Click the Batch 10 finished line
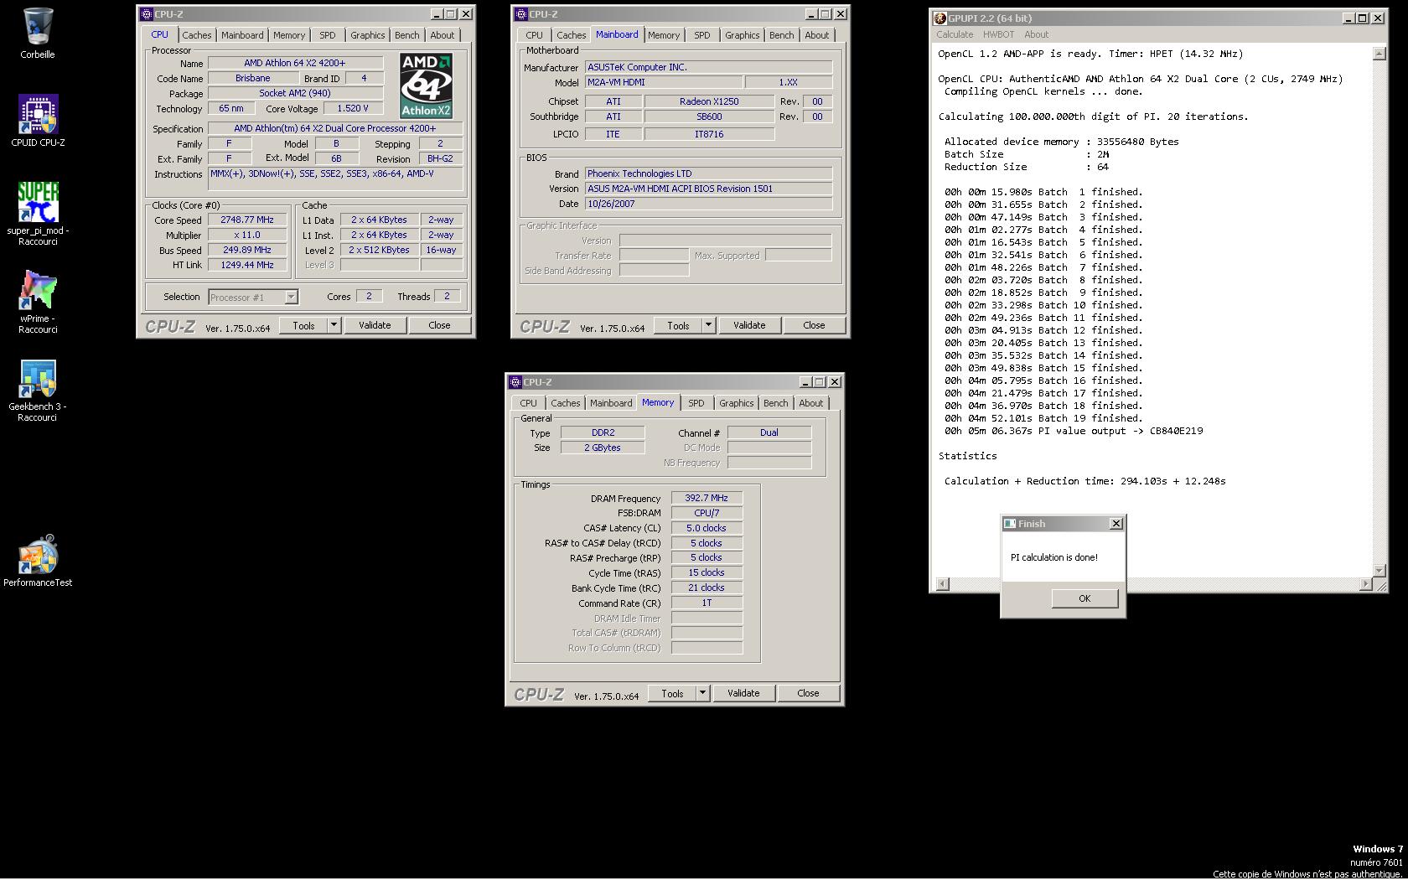The width and height of the screenshot is (1408, 880). click(1043, 305)
